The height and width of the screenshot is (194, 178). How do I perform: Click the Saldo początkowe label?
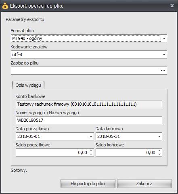point(33,145)
